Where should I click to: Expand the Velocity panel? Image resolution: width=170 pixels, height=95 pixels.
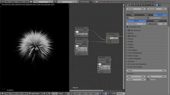pos(131,33)
